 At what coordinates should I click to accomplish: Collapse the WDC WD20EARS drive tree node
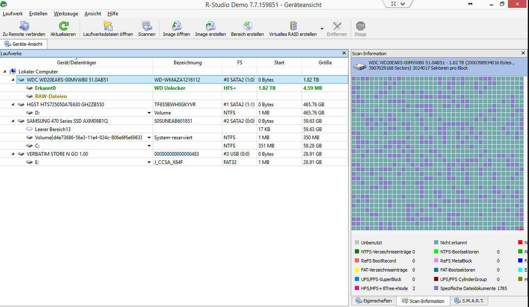pos(12,80)
